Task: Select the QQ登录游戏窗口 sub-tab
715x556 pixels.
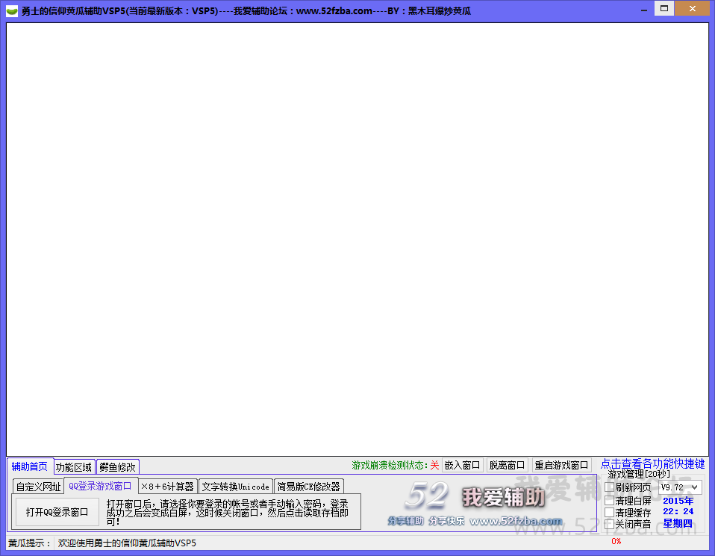Action: pos(100,486)
